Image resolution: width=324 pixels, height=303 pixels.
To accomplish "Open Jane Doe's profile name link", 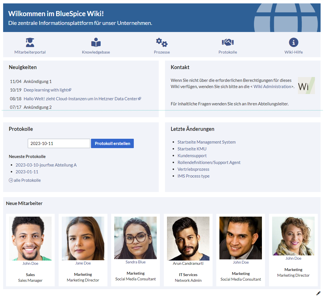I will point(83,263).
